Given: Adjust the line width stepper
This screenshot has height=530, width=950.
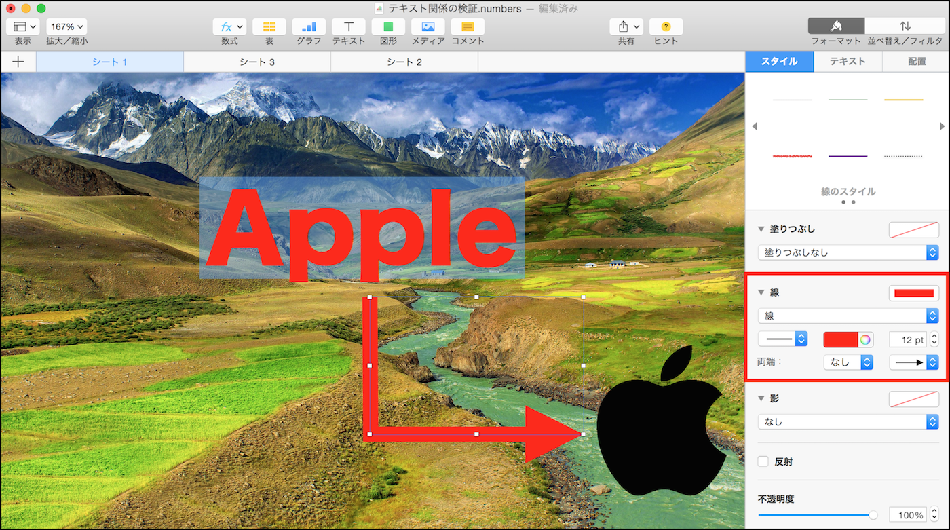Looking at the screenshot, I should pyautogui.click(x=934, y=339).
